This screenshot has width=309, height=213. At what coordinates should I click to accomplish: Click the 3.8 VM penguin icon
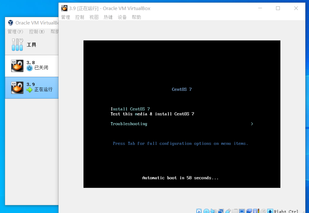click(17, 66)
